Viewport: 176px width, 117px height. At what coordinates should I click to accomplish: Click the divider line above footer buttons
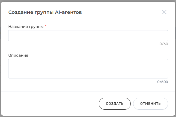[88, 92]
